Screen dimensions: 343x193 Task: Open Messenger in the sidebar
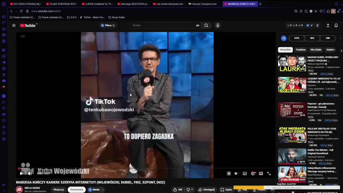4,56
